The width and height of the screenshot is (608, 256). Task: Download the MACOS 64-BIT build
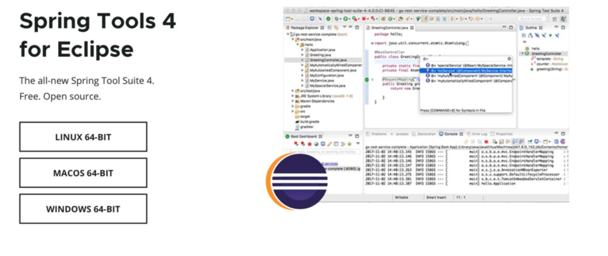[x=83, y=173]
